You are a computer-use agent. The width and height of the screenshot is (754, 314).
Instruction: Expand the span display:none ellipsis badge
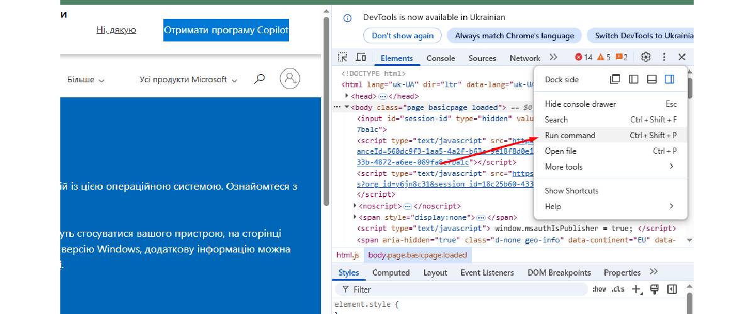tap(481, 217)
